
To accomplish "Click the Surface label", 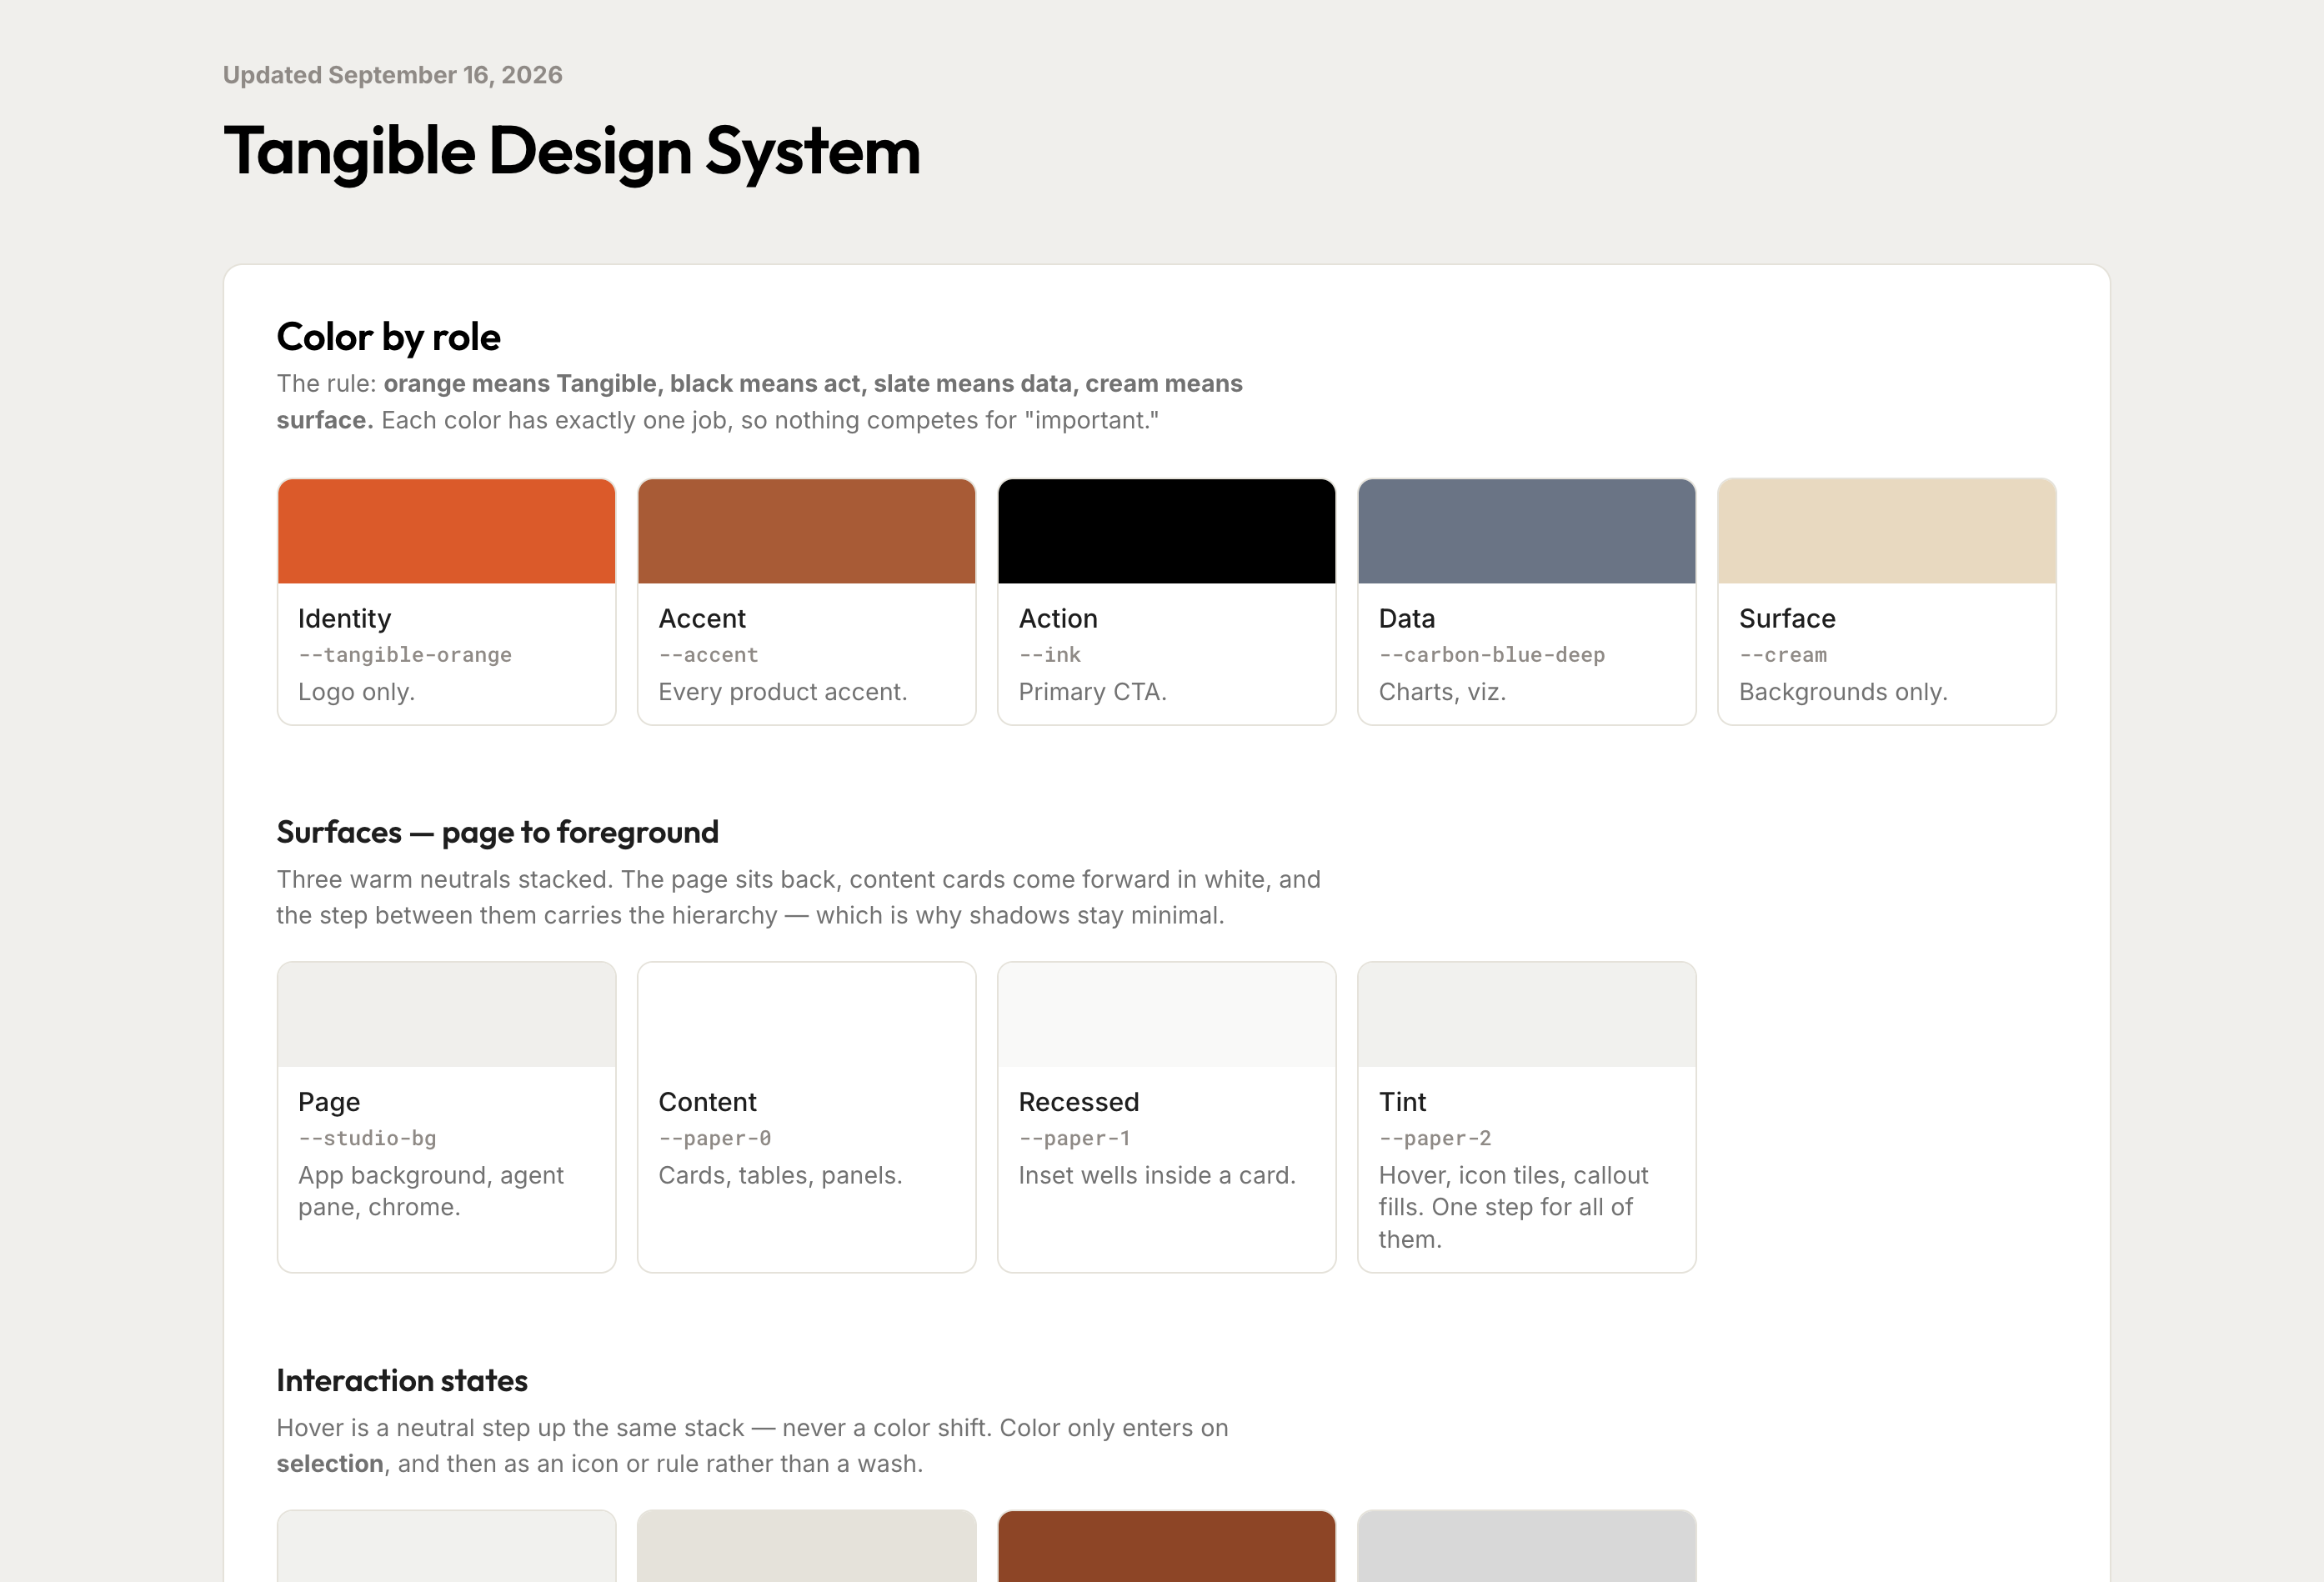I will click(1787, 618).
